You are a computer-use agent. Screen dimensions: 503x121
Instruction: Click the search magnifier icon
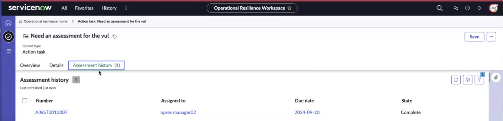click(x=440, y=8)
